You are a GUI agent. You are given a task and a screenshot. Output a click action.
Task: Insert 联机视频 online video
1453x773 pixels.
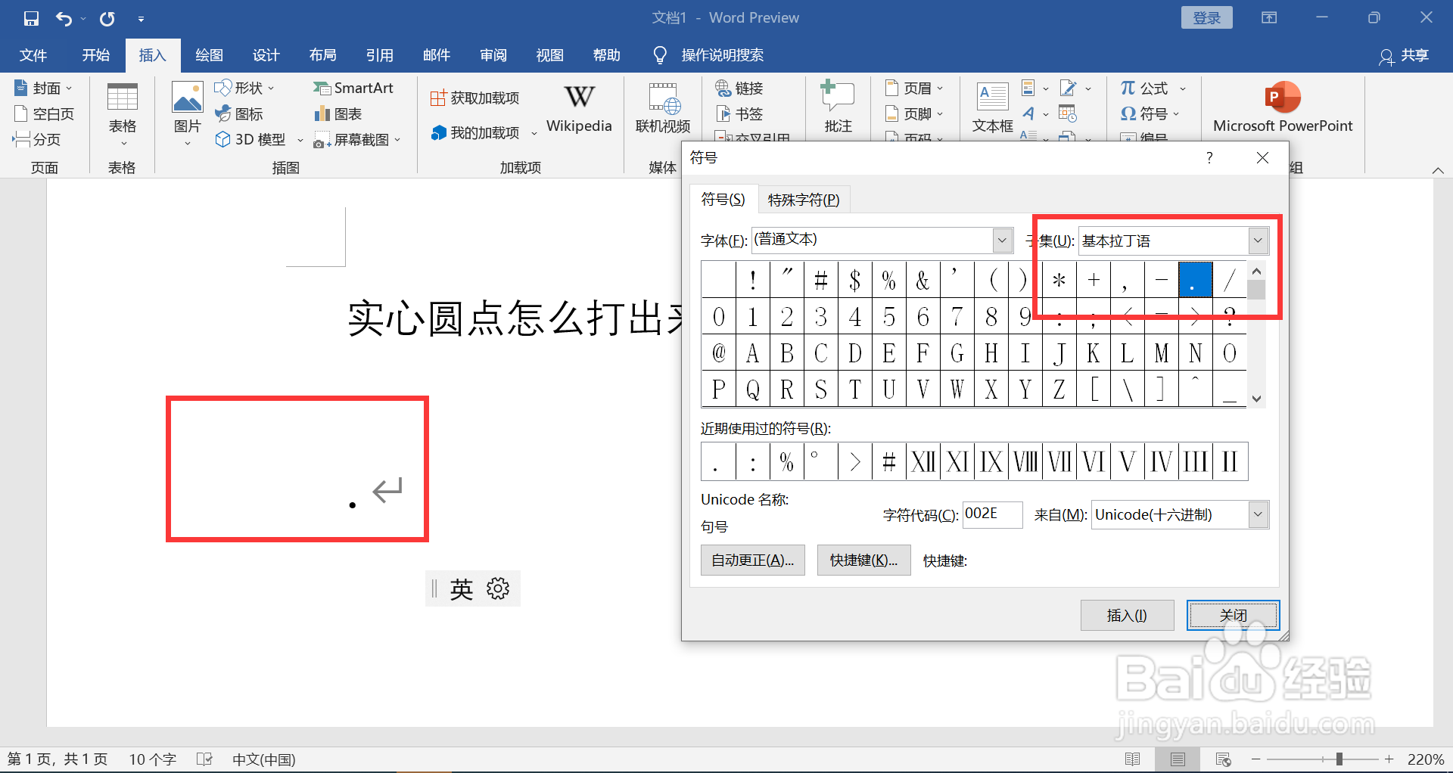point(662,107)
